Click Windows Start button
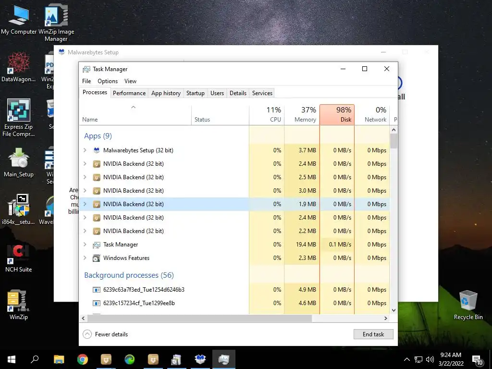The image size is (492, 369). pyautogui.click(x=12, y=359)
